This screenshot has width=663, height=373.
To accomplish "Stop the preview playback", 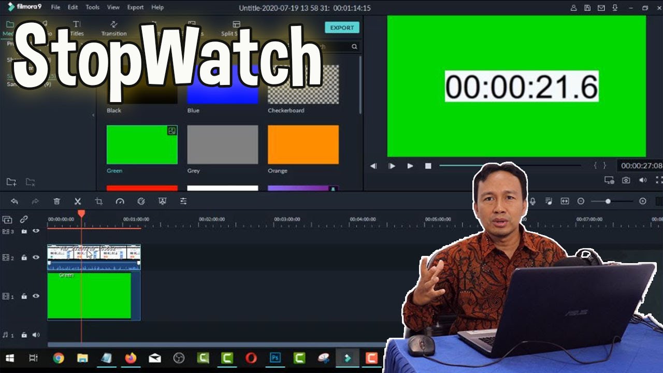I will coord(428,166).
